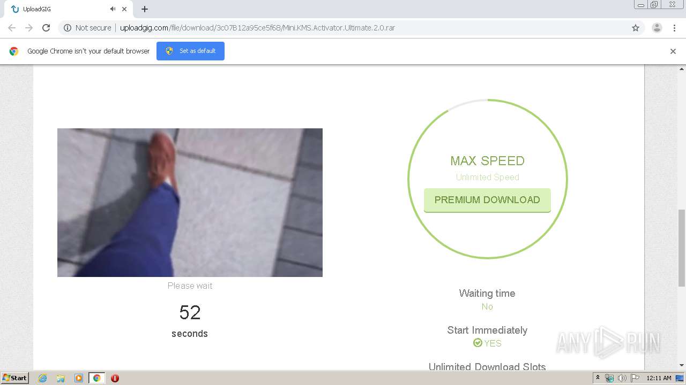Click Show desktop button in taskbar
Viewport: 686px width, 385px height.
pyautogui.click(x=680, y=378)
